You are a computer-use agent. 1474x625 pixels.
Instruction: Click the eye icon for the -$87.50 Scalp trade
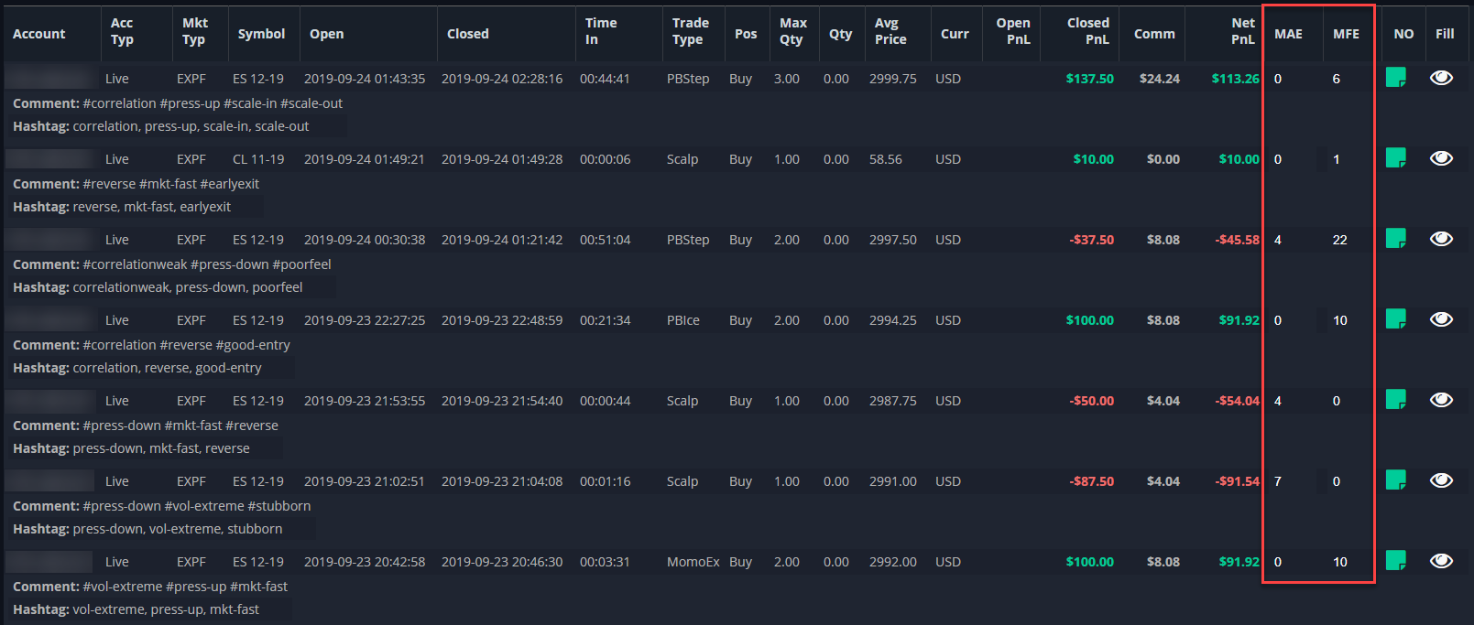coord(1441,480)
